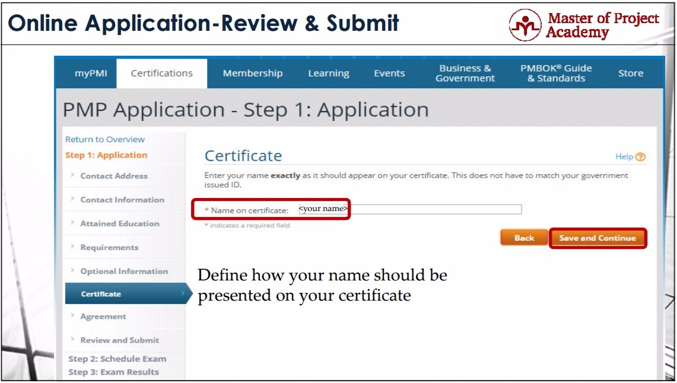Open the Events tab
677x383 pixels.
pyautogui.click(x=389, y=74)
